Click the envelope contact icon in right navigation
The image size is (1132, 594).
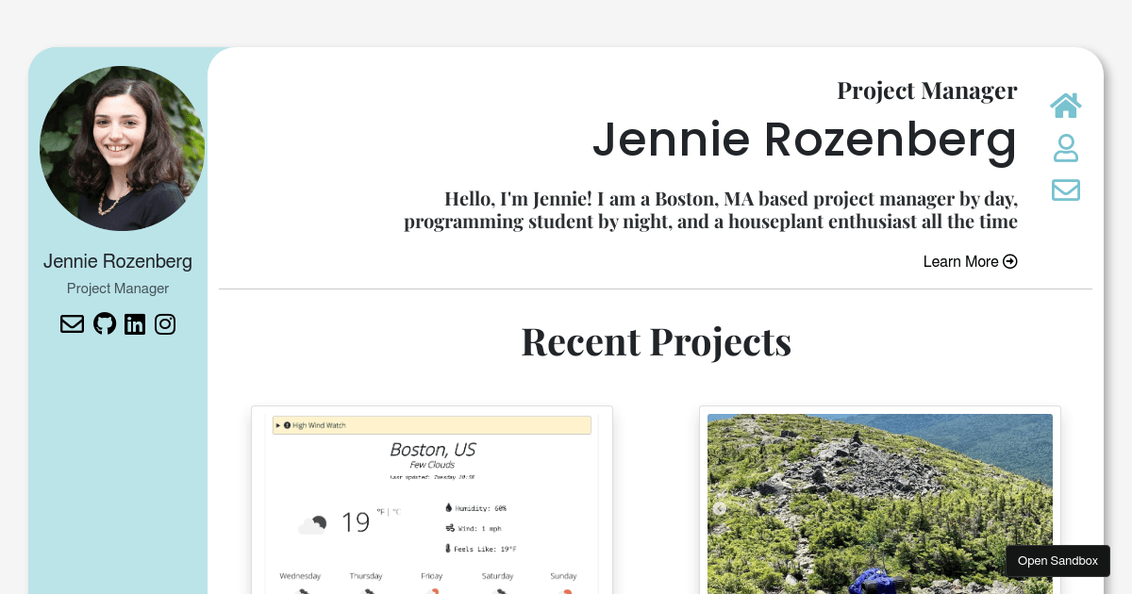click(x=1065, y=190)
